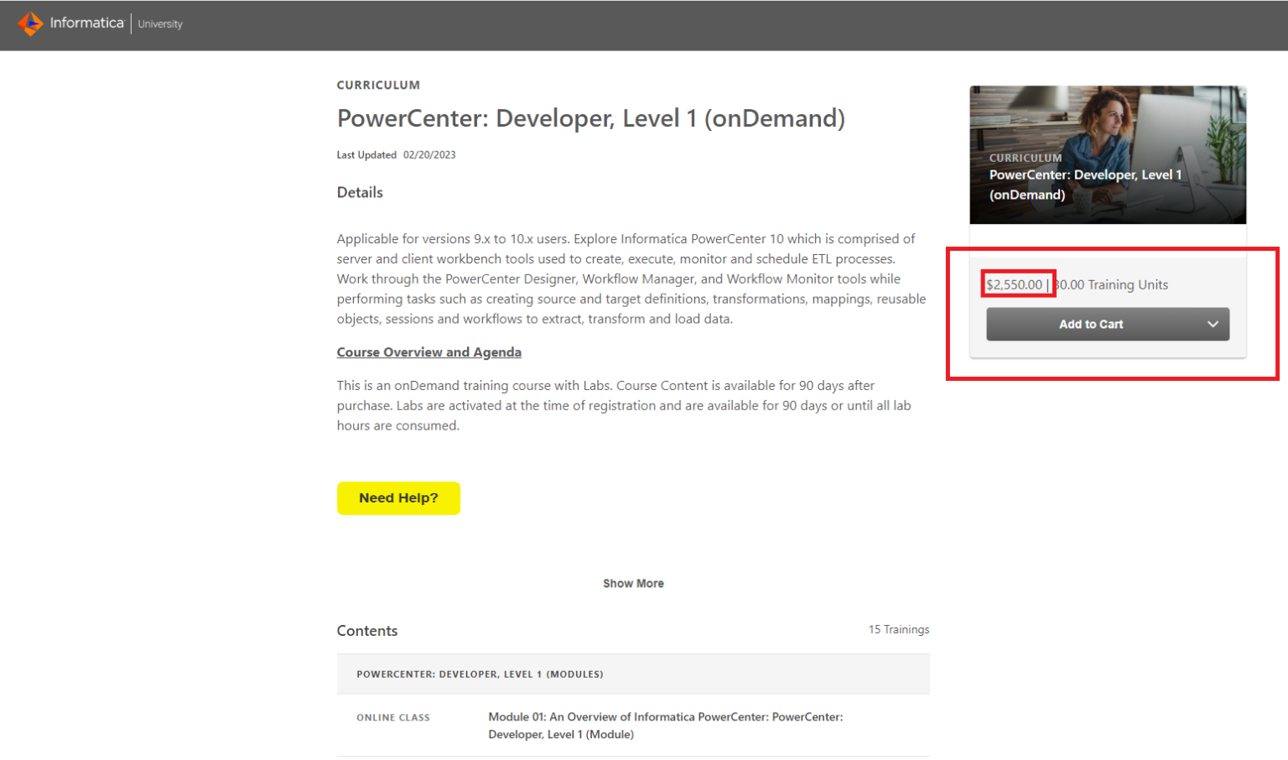Select the ONLINE CLASS type label
The height and width of the screenshot is (760, 1288).
coord(393,717)
